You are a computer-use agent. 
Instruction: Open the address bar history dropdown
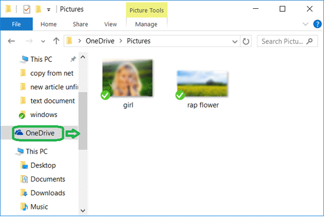click(x=234, y=42)
